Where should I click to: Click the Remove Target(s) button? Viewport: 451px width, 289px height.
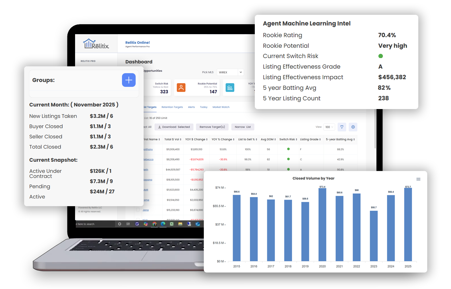[212, 127]
